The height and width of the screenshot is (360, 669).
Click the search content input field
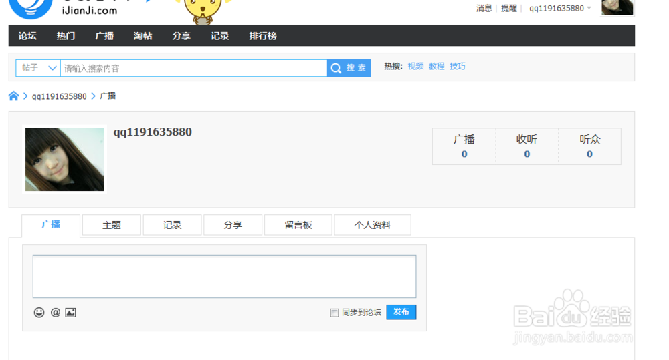click(x=194, y=68)
